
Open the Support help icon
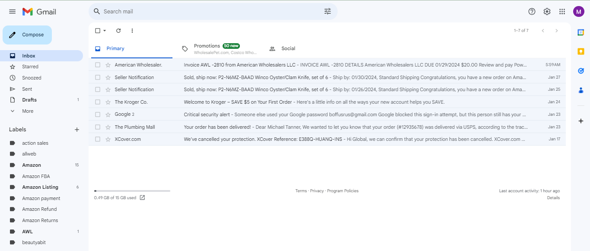coord(532,12)
